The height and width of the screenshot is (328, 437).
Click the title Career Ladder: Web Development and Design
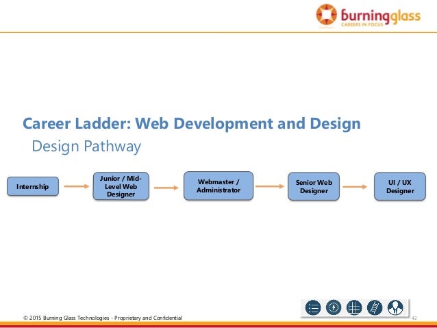[x=192, y=123]
